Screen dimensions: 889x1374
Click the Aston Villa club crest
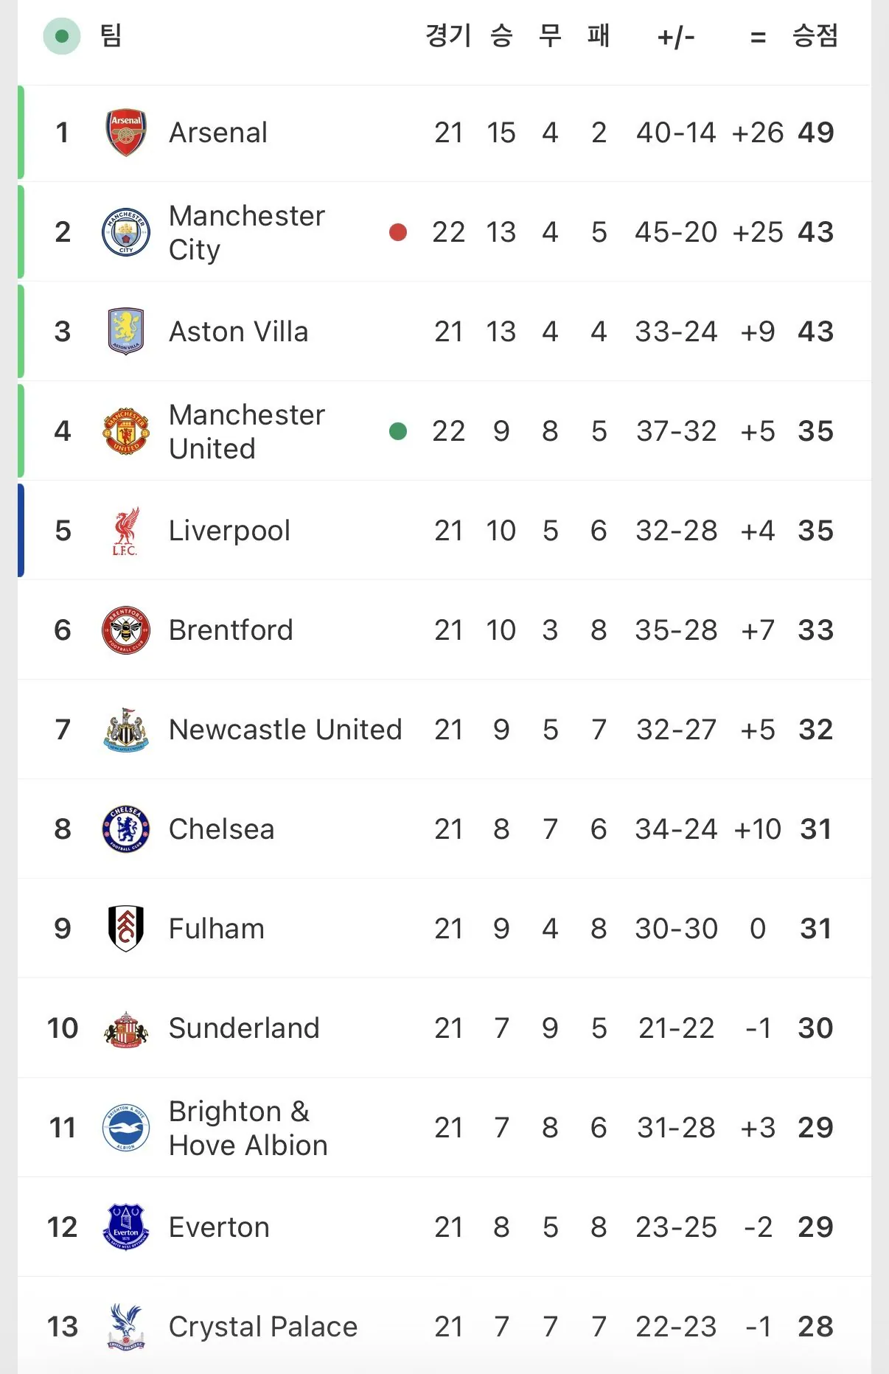click(126, 332)
